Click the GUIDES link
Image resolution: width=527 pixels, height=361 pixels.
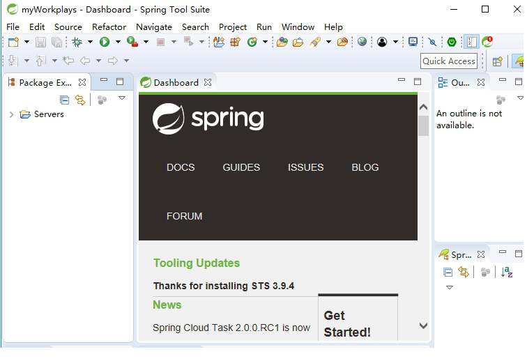[x=241, y=167]
